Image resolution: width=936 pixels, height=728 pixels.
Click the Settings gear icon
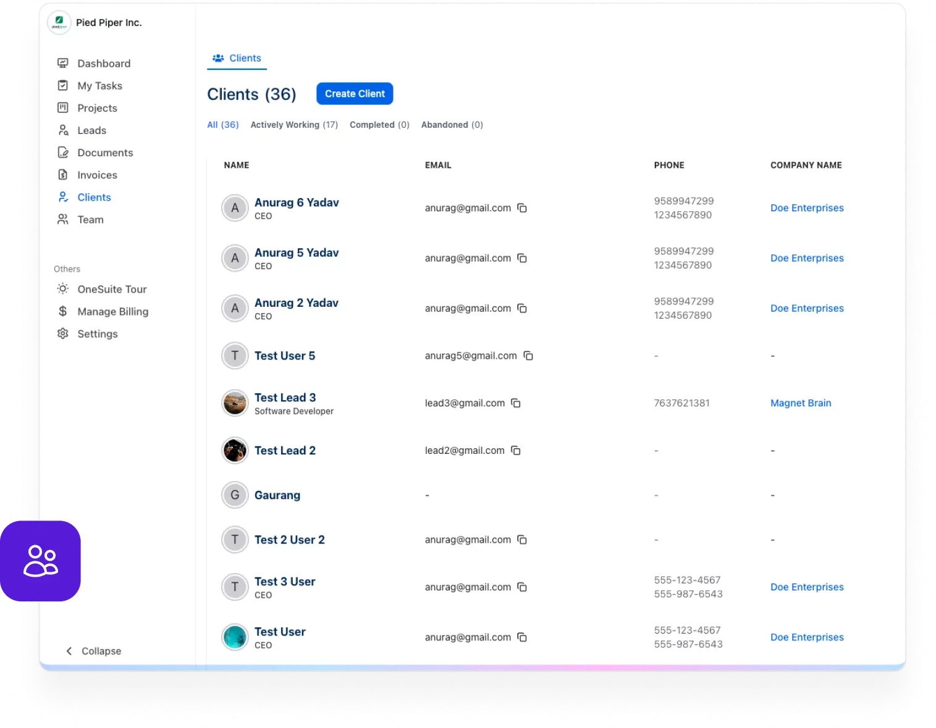coord(62,333)
